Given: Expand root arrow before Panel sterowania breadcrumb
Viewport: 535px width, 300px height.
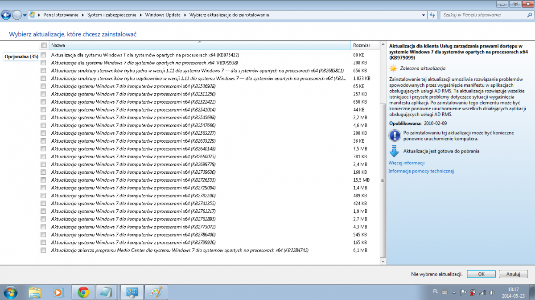Looking at the screenshot, I should pyautogui.click(x=39, y=15).
